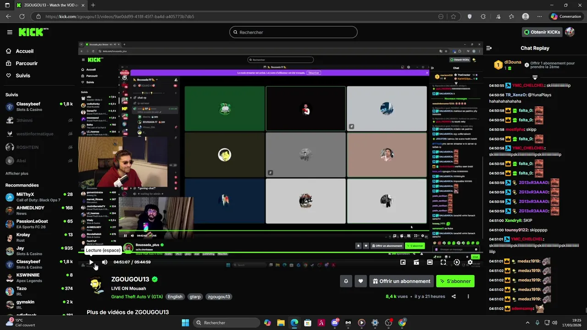Open recommended channel KSWINNIIE
The width and height of the screenshot is (587, 330).
pos(39,278)
